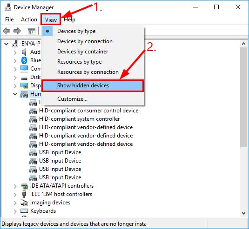Click the vertical scrollbar thumb
Image resolution: width=249 pixels, height=229 pixels.
coord(243,97)
